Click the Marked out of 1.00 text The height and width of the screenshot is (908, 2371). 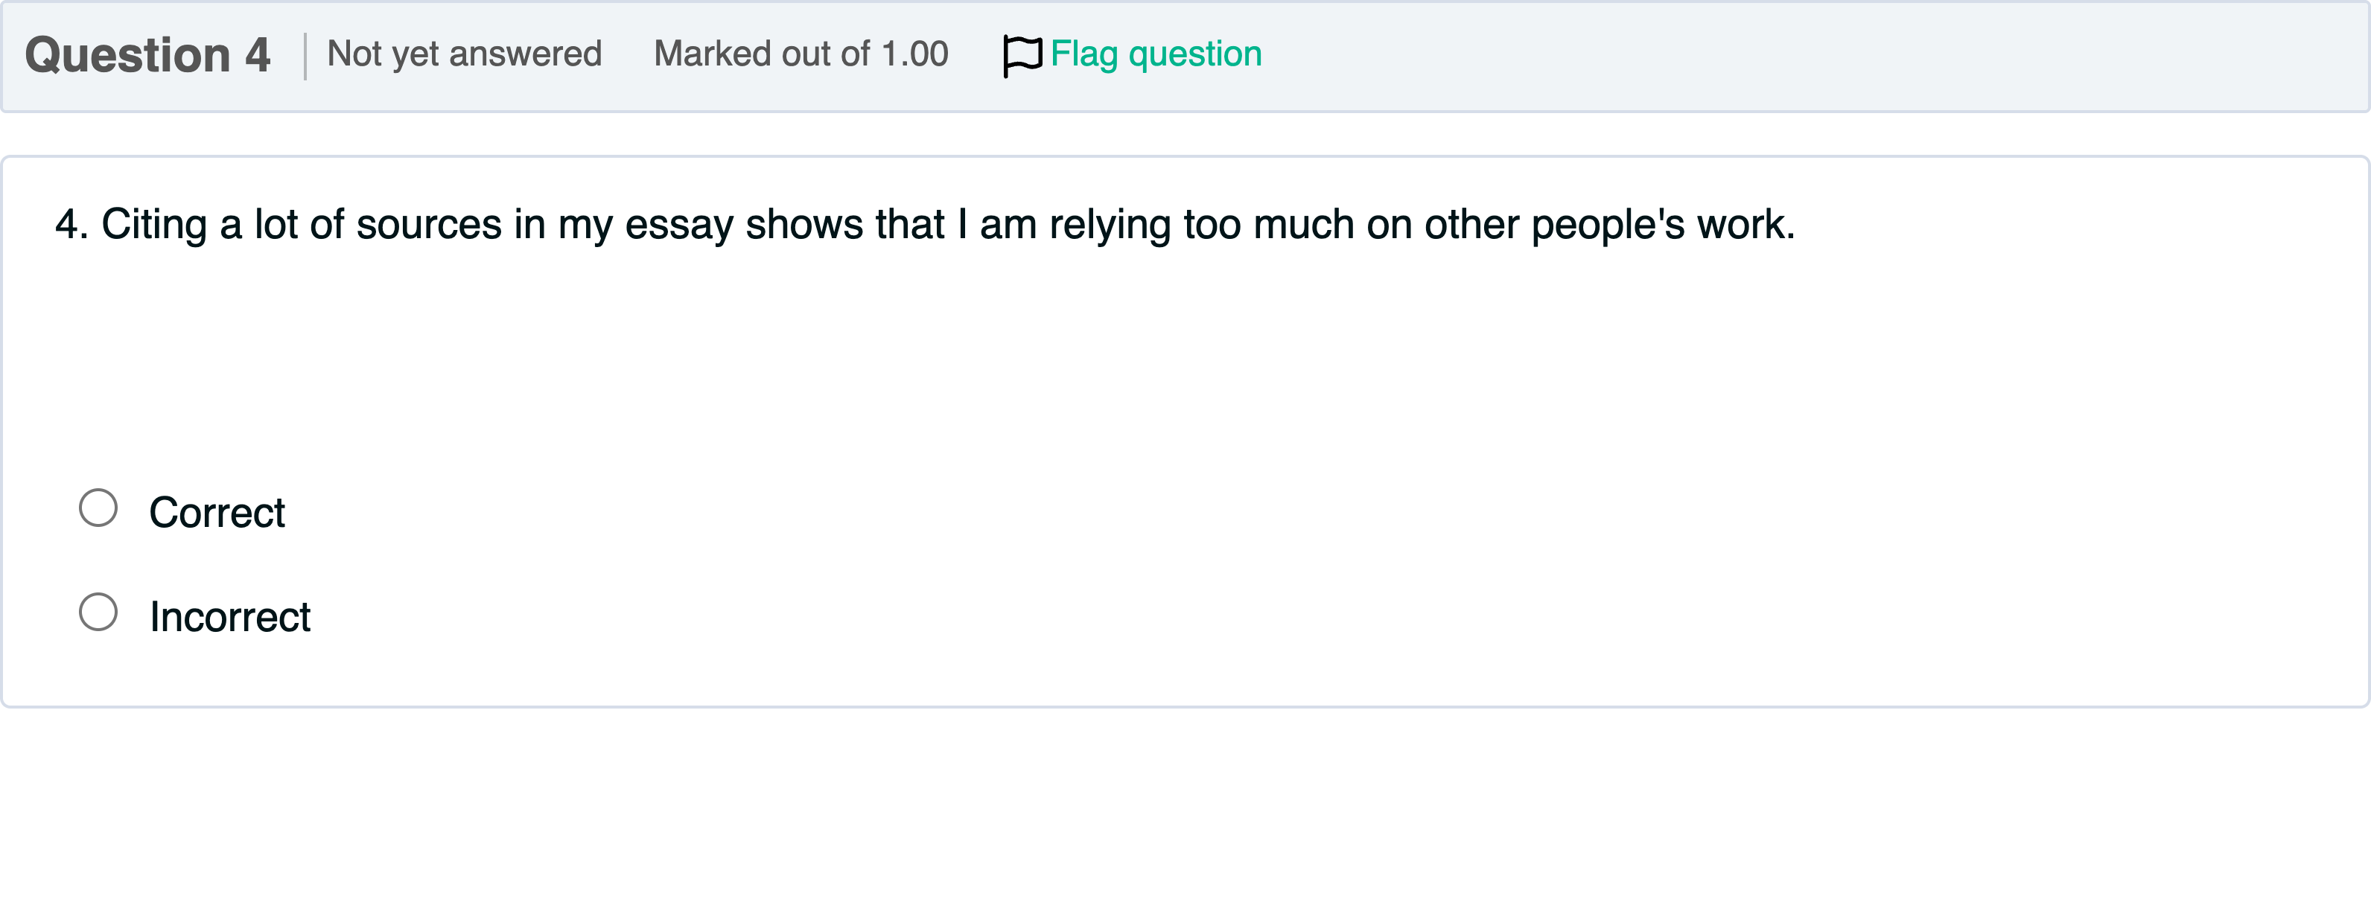pos(800,54)
